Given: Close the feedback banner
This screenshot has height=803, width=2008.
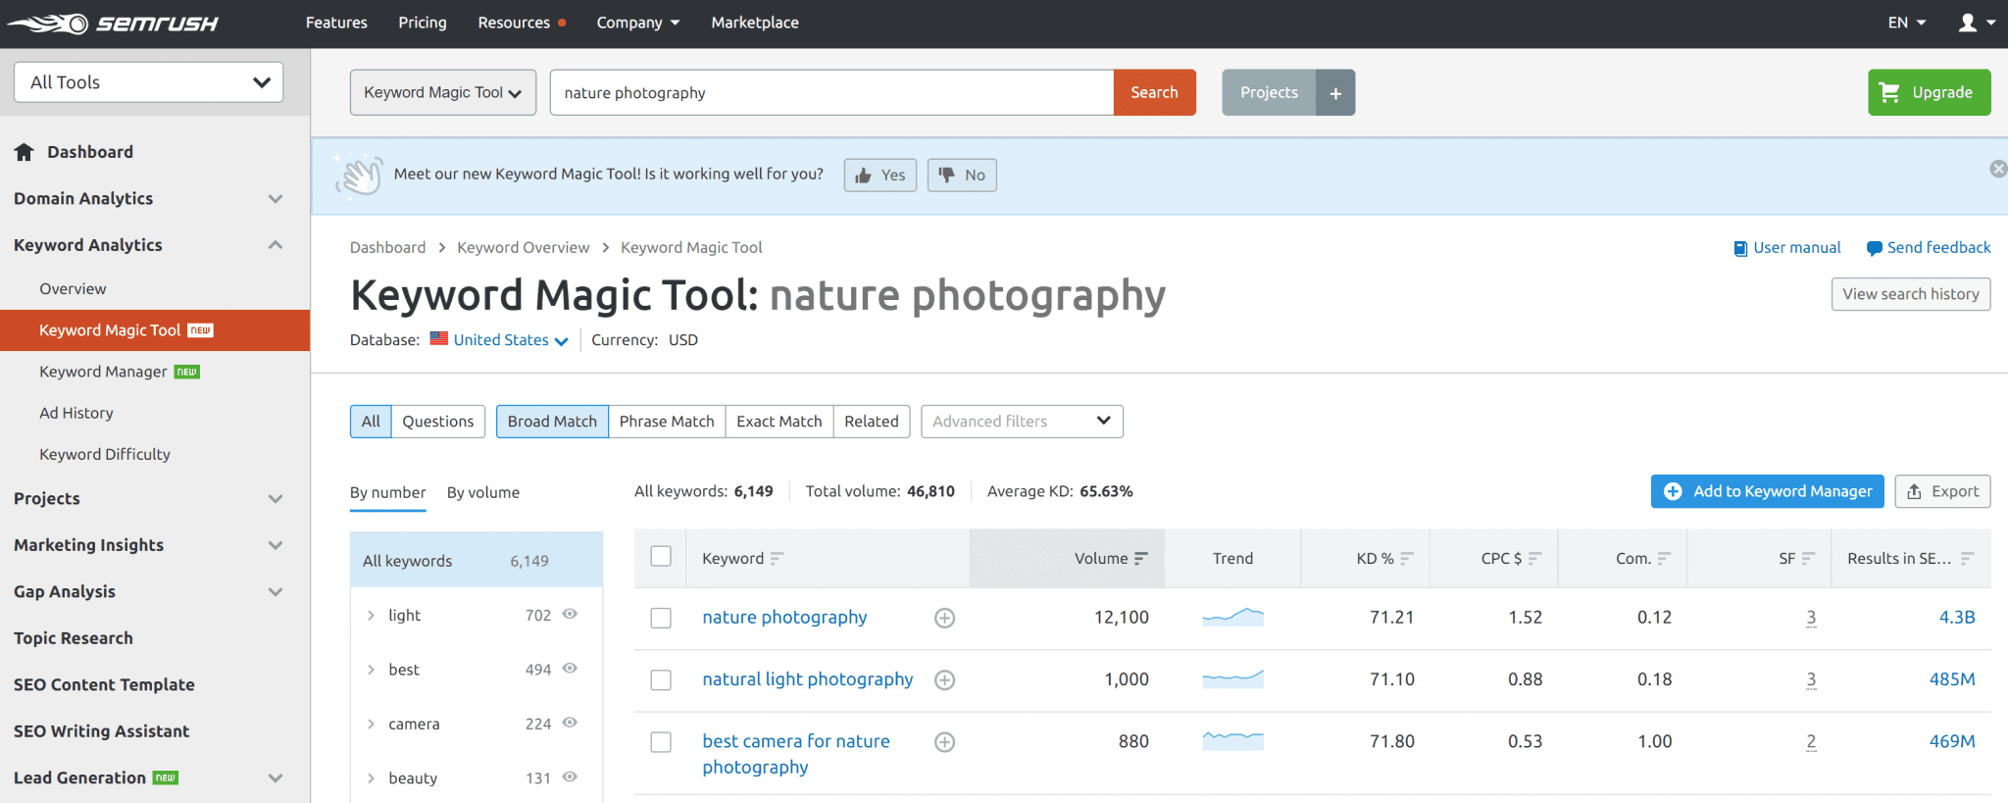Looking at the screenshot, I should [1998, 169].
